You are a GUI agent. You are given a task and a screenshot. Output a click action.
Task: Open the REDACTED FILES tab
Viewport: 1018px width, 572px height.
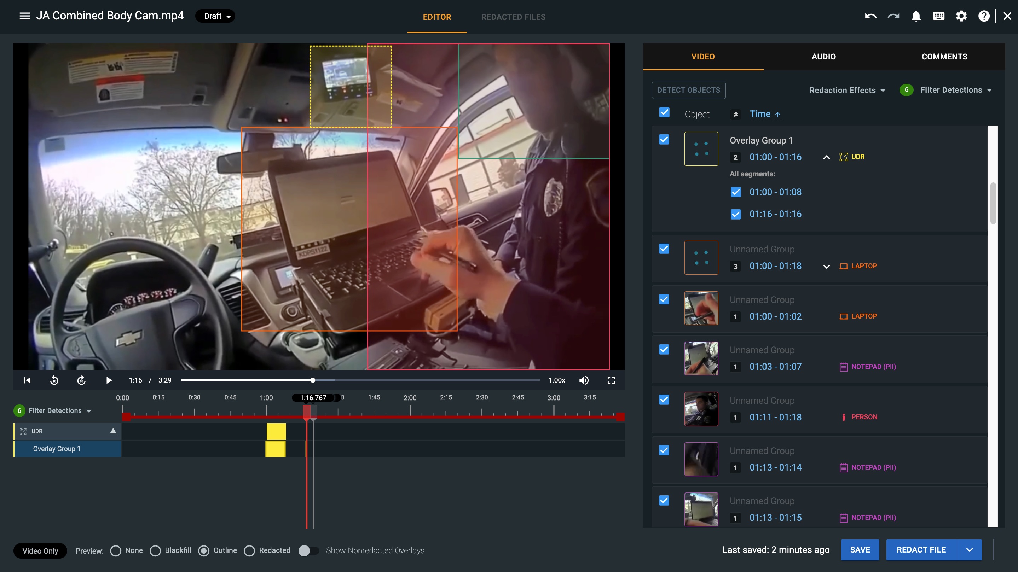pyautogui.click(x=513, y=17)
